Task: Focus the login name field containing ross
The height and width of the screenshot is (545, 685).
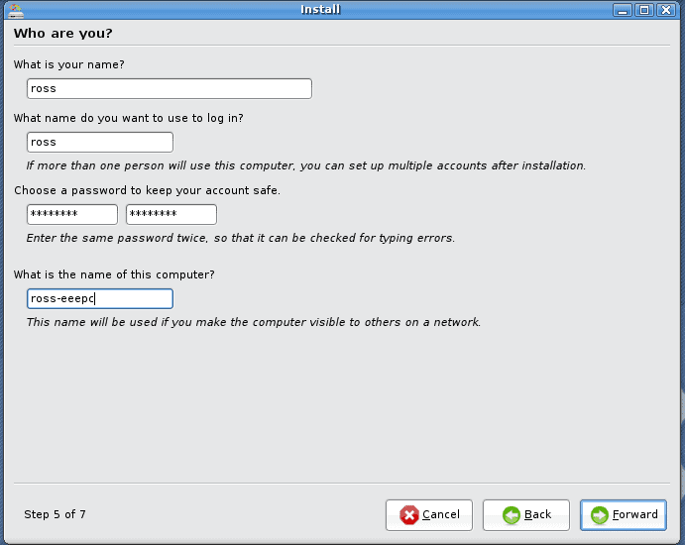Action: click(x=100, y=142)
